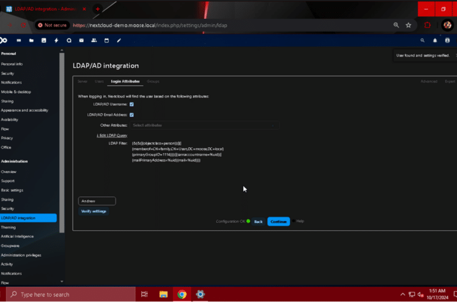Open the Expert tab
457x302 pixels.
(450, 81)
